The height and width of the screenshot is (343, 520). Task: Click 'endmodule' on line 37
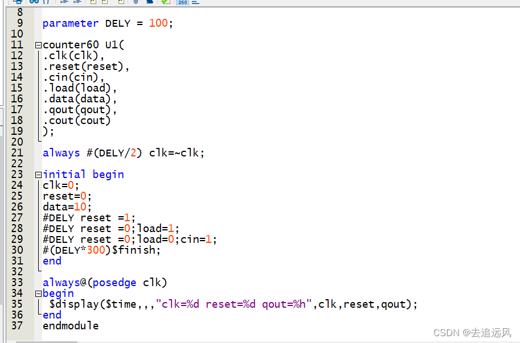coord(71,326)
